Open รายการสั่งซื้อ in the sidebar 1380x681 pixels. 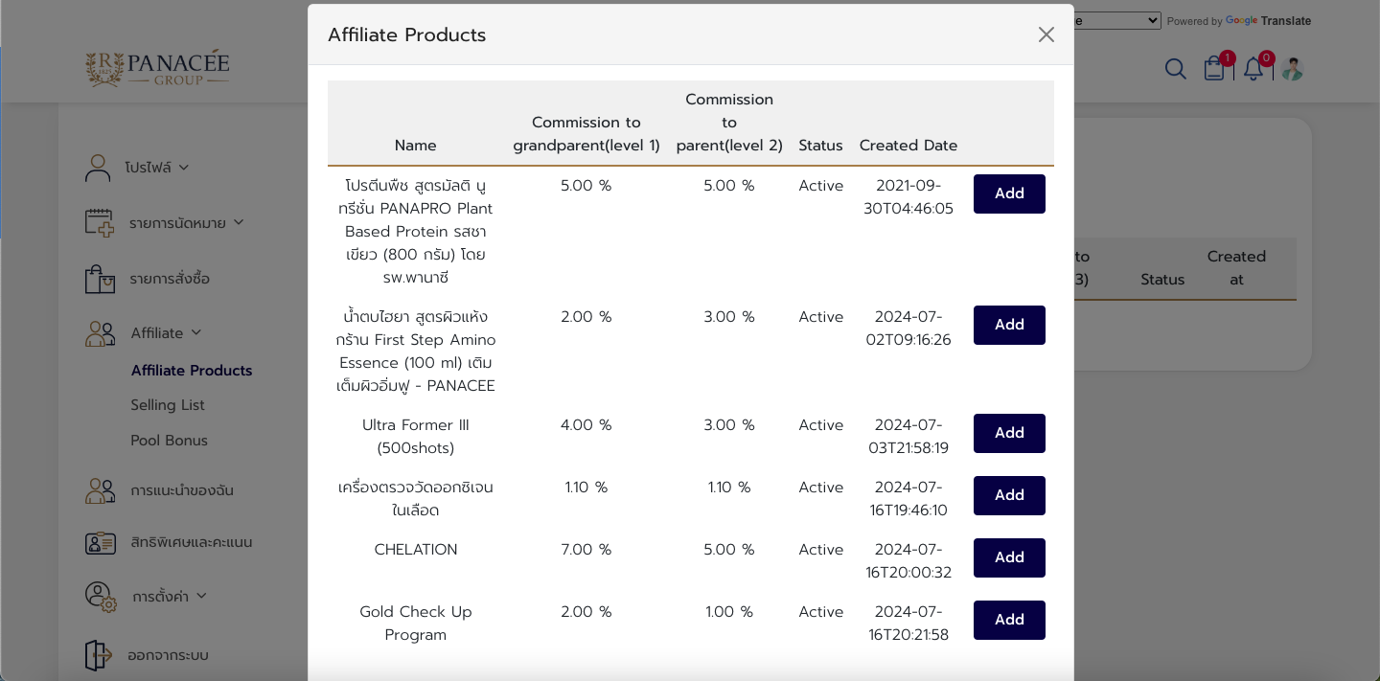point(170,279)
